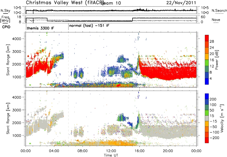Viewport: 227px width, 157px height.
Task: Click 'Slant Range [km]' label of power panel
Action: point(8,60)
